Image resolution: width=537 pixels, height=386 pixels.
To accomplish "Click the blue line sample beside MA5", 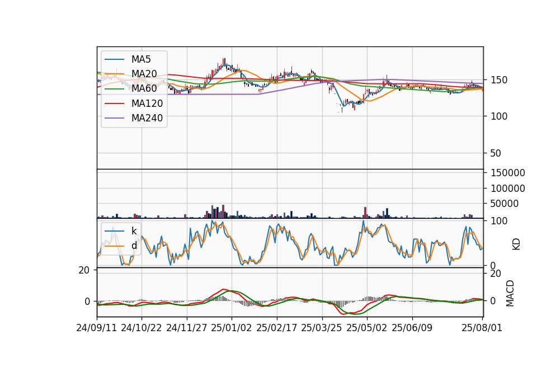I will (x=114, y=60).
